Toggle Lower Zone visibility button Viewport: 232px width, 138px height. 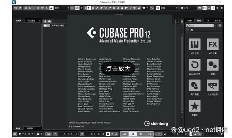(209, 8)
